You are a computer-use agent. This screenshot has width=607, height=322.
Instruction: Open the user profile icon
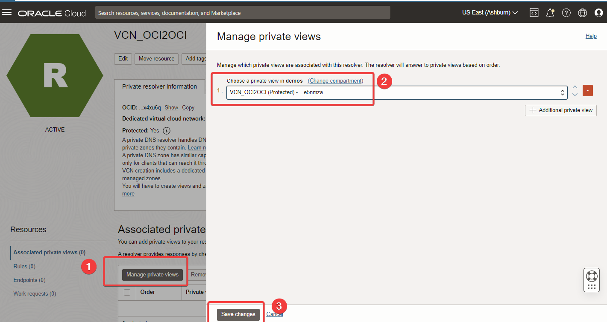(x=599, y=13)
